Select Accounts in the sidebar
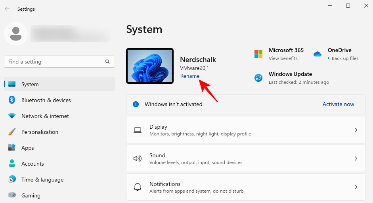The width and height of the screenshot is (373, 203). pyautogui.click(x=59, y=164)
